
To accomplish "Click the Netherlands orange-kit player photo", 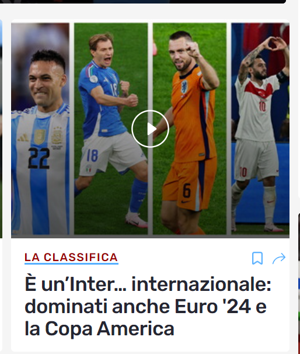I will (x=190, y=129).
